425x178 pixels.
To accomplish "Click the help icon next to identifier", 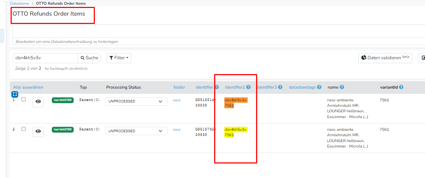I will [217, 87].
